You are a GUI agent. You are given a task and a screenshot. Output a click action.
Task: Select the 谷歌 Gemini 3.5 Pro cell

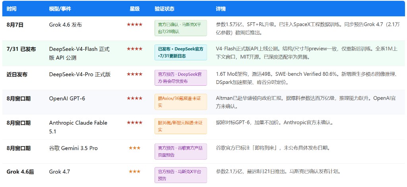tap(74, 148)
